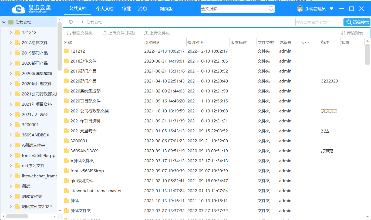Click the 系统管理员 avatar picture
Screen dimensions: 371x220
click(300, 8)
